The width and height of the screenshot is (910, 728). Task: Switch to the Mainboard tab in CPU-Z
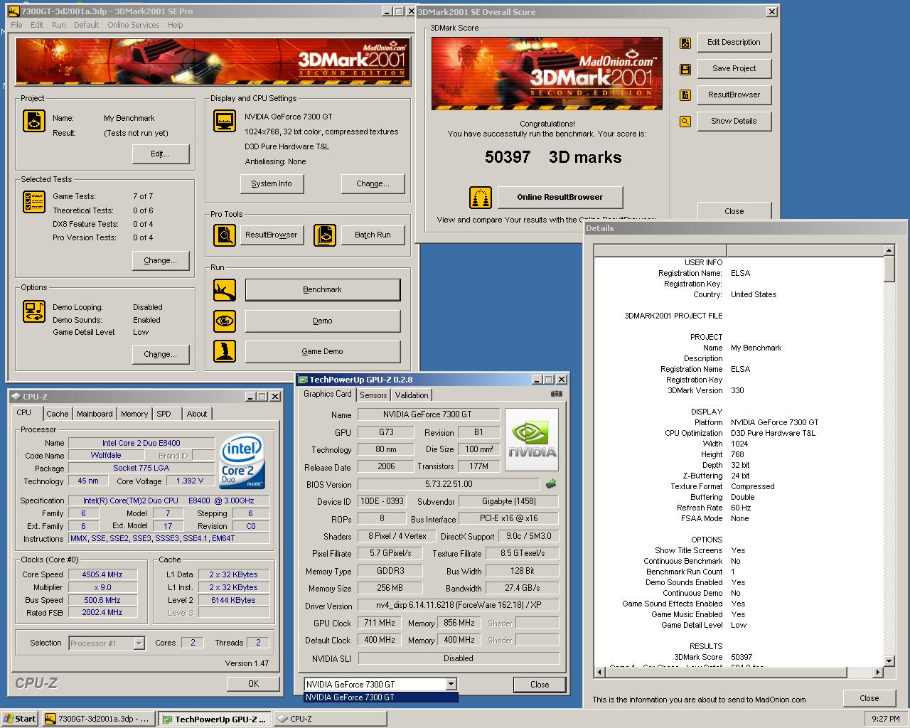[x=95, y=414]
